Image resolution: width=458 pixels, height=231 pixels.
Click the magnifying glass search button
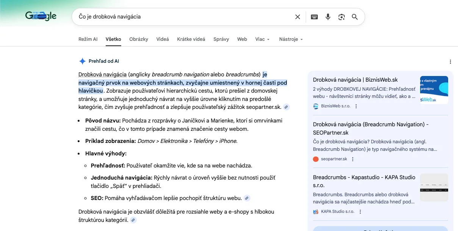tap(355, 17)
